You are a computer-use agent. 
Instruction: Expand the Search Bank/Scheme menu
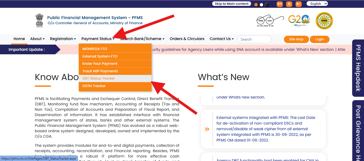142,39
